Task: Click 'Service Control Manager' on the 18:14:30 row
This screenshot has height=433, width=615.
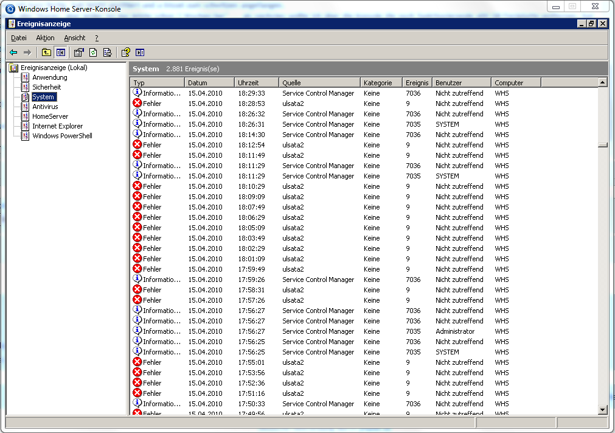Action: pyautogui.click(x=318, y=135)
